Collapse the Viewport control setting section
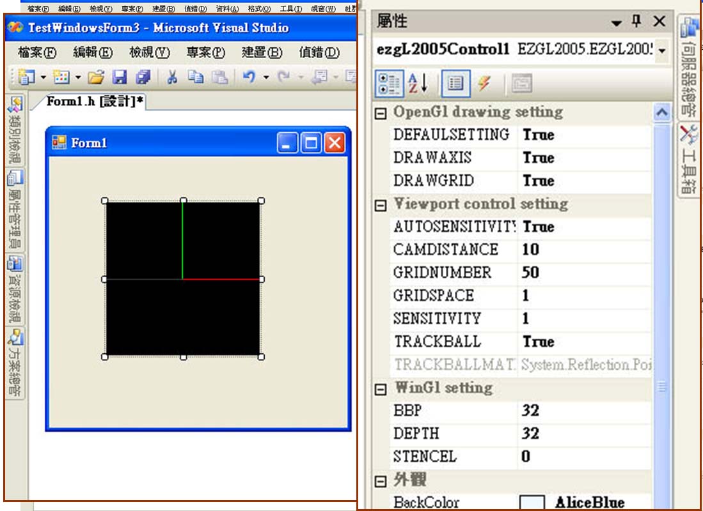This screenshot has width=703, height=511. (381, 205)
